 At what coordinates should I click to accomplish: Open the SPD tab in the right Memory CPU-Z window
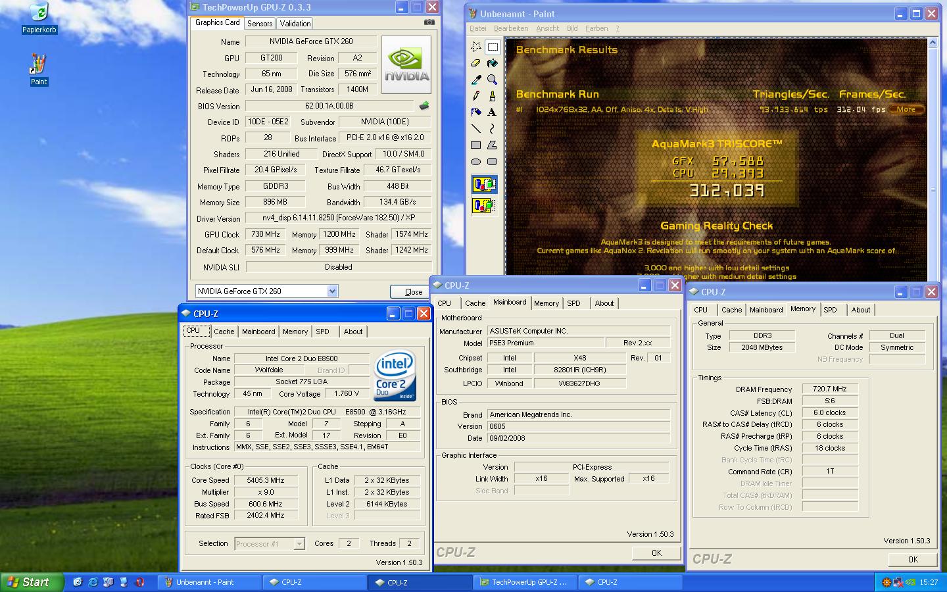831,310
